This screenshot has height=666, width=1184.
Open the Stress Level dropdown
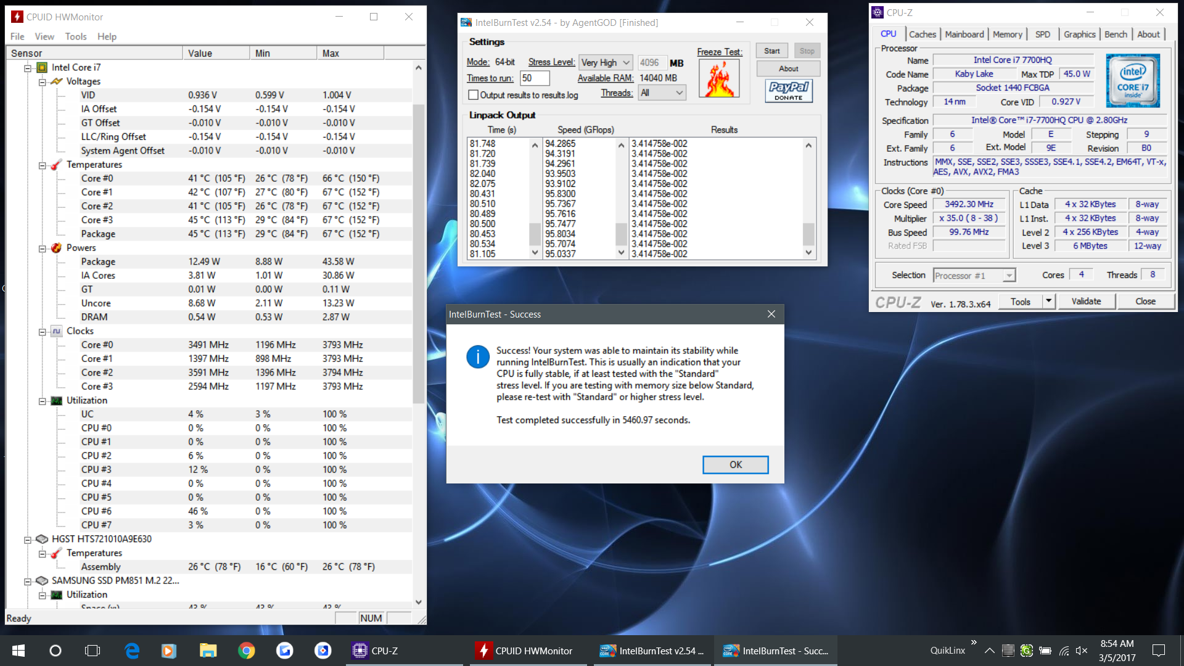[606, 62]
